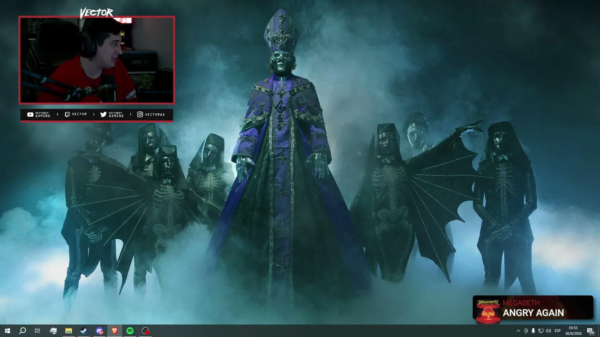This screenshot has height=337, width=600.
Task: Click the Twitch Vector label
Action: (x=76, y=114)
